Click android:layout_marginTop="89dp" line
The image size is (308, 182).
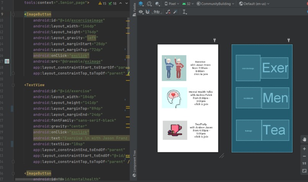[68, 109]
